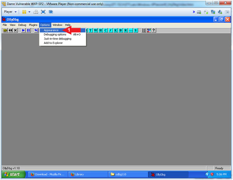Viewport: 233px width, 180px height.
Task: Switch to Download - Mozilla Firefox taskbar button
Action: tap(48, 175)
